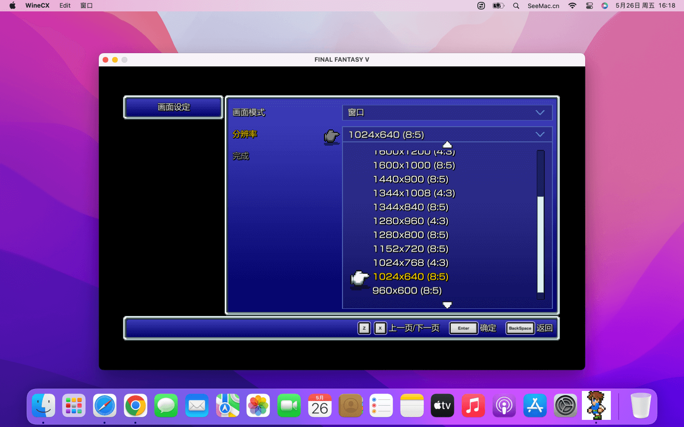Click the Z key page-up icon
684x427 pixels.
tap(364, 328)
